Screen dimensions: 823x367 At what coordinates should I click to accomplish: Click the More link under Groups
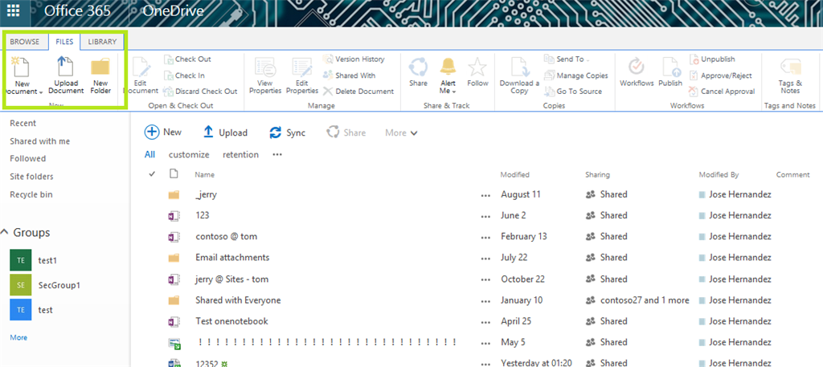tap(18, 337)
